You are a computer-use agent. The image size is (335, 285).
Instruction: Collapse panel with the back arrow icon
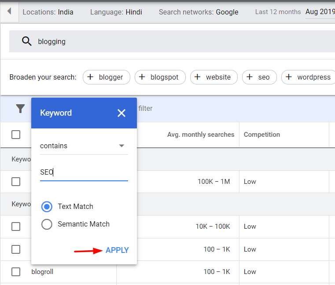point(9,11)
